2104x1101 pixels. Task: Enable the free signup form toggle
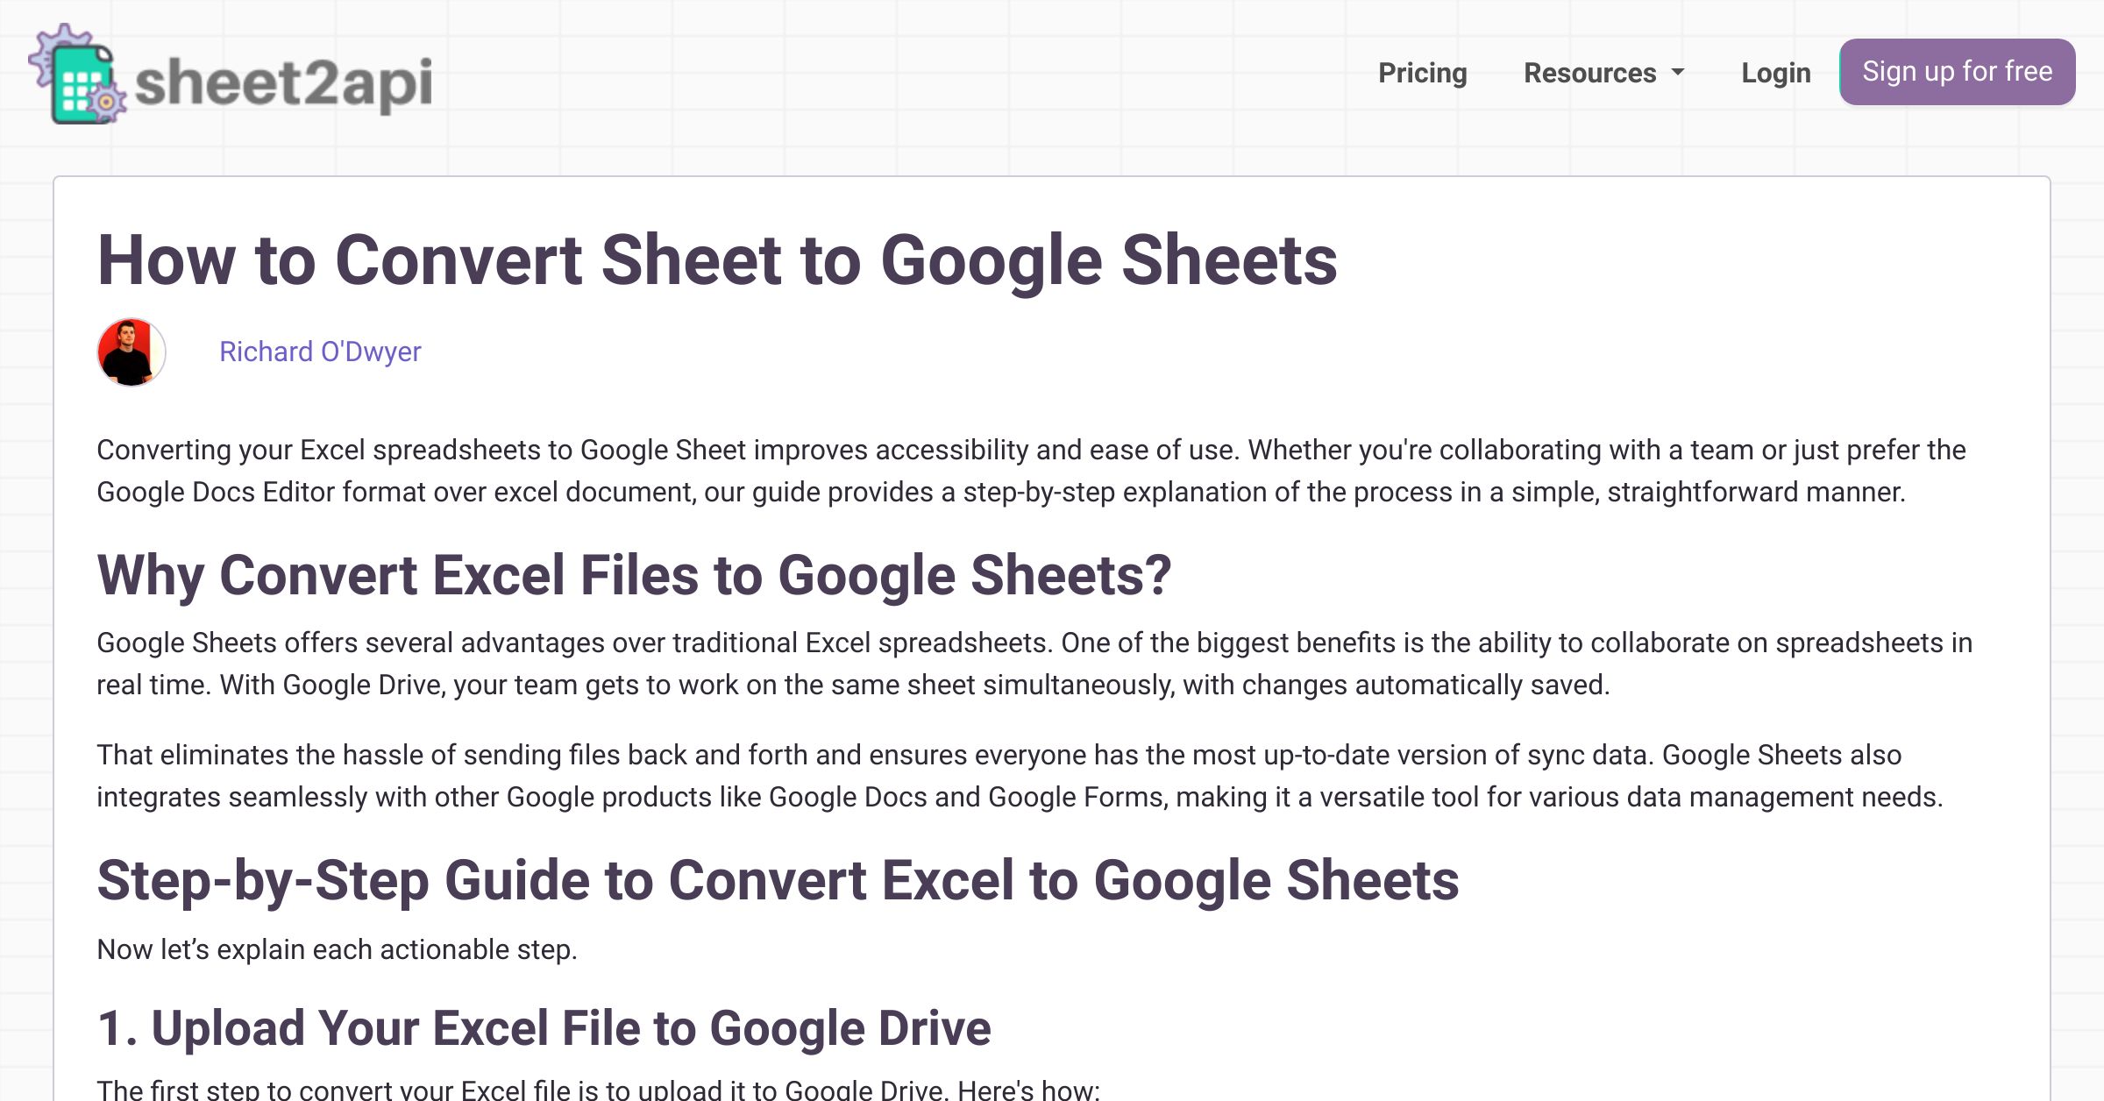(x=1955, y=71)
